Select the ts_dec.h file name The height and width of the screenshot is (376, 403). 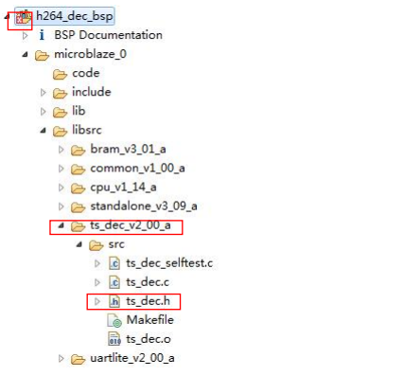pos(148,301)
